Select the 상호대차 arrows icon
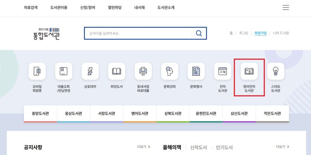 (90, 71)
